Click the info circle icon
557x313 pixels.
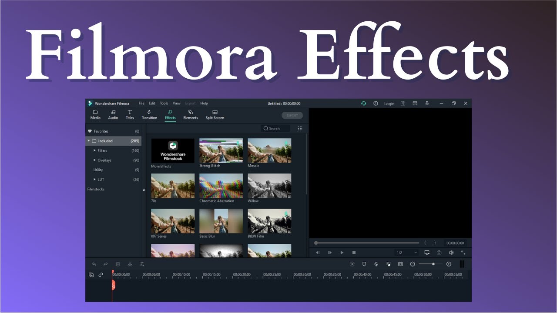(376, 103)
